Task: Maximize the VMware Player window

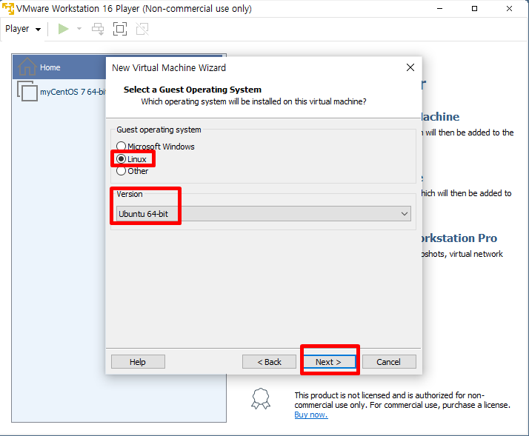Action: click(474, 8)
